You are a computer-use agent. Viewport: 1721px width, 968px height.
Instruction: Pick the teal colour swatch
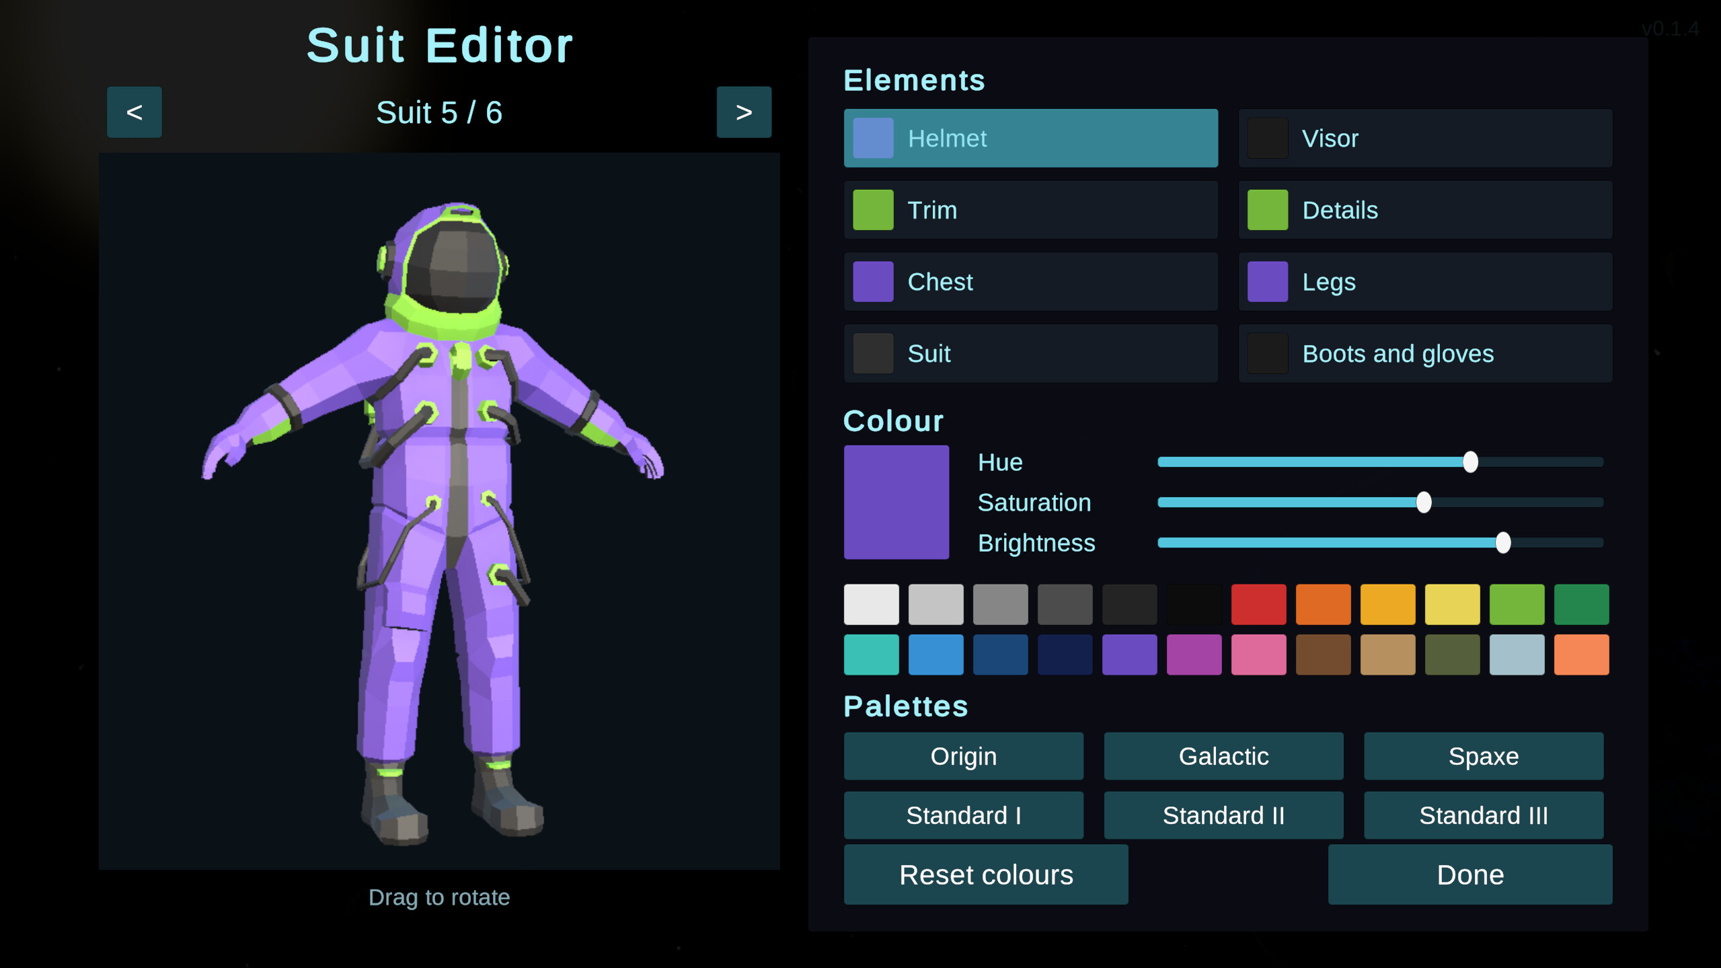pos(871,654)
